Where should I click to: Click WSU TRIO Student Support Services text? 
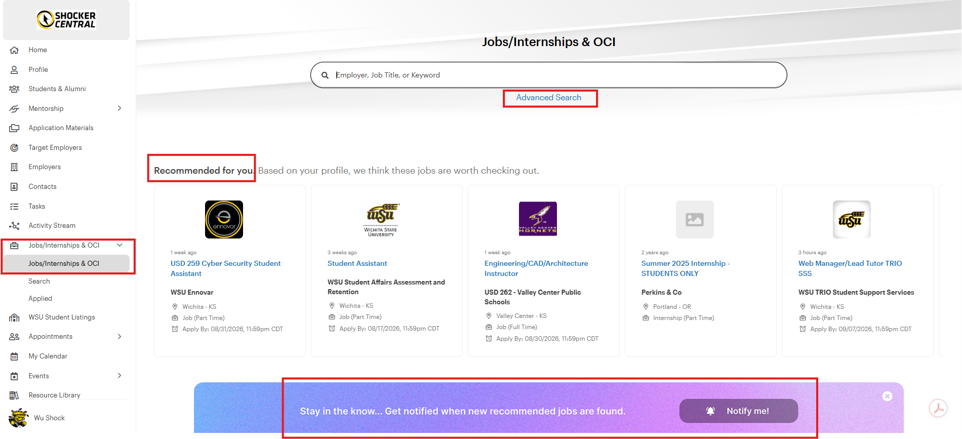pos(856,293)
